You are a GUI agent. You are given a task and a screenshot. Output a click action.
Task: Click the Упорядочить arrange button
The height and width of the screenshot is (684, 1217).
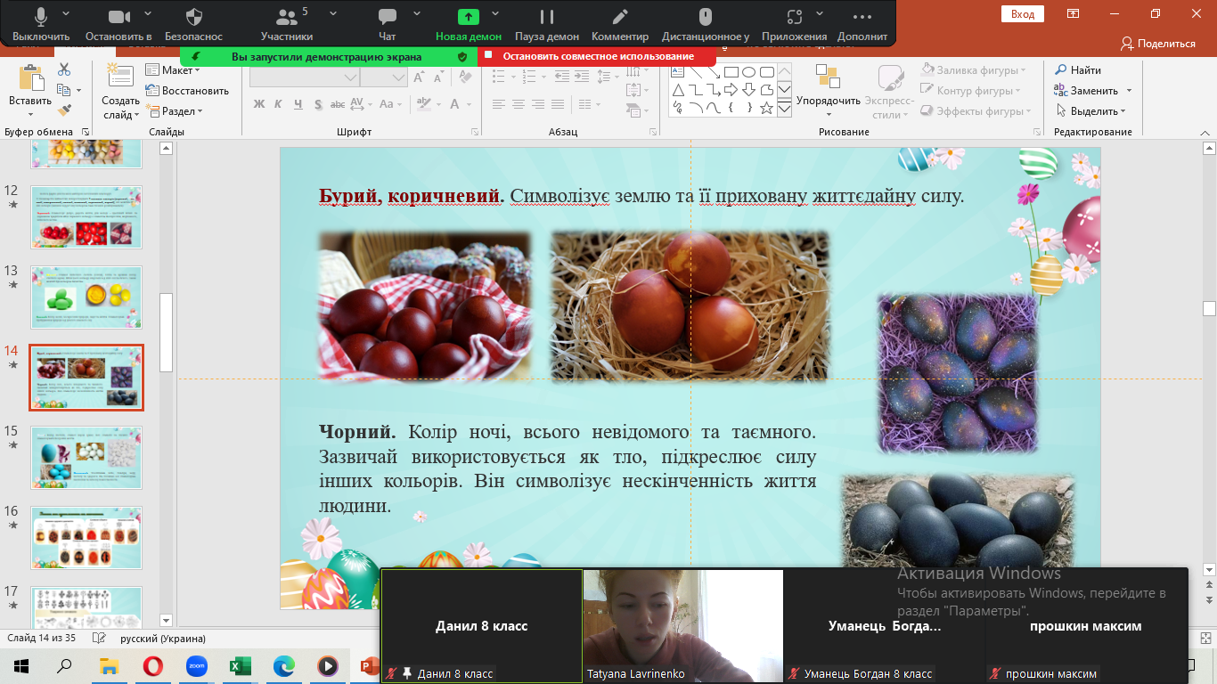pyautogui.click(x=829, y=89)
